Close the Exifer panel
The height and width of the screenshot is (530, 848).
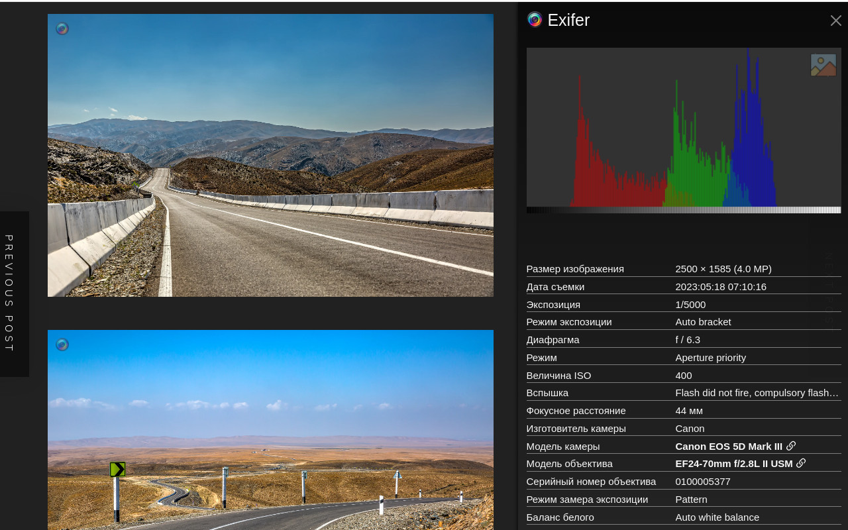(836, 21)
